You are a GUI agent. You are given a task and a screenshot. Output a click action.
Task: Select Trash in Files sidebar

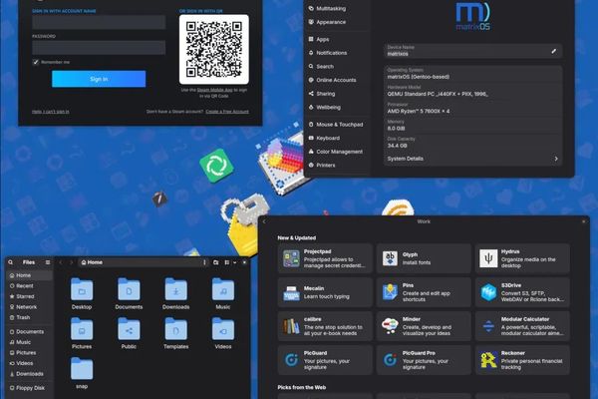click(29, 317)
